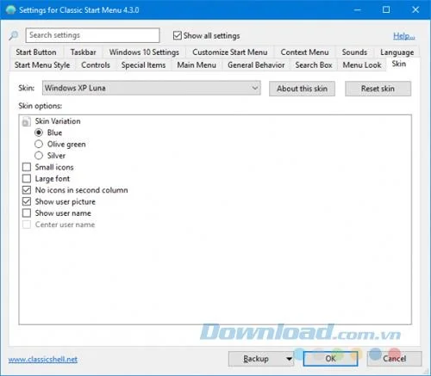Screen dimensions: 431x376
Task: Open the Windows 10 Settings tab
Action: click(x=144, y=52)
